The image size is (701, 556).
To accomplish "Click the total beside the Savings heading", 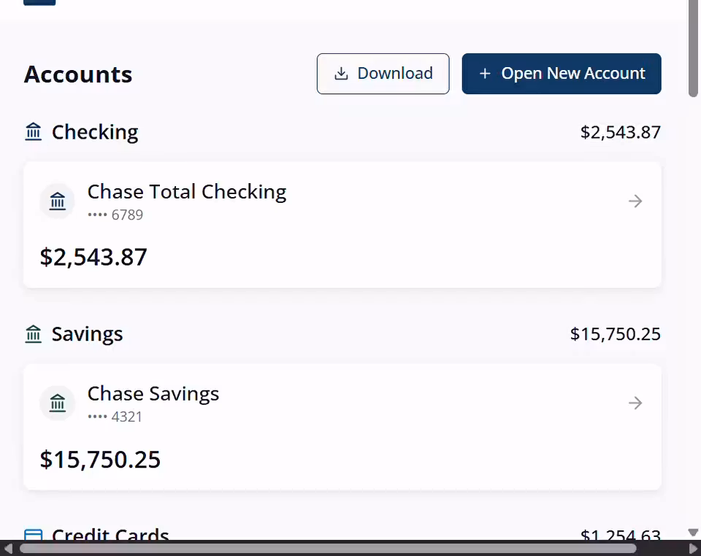I will pyautogui.click(x=615, y=334).
